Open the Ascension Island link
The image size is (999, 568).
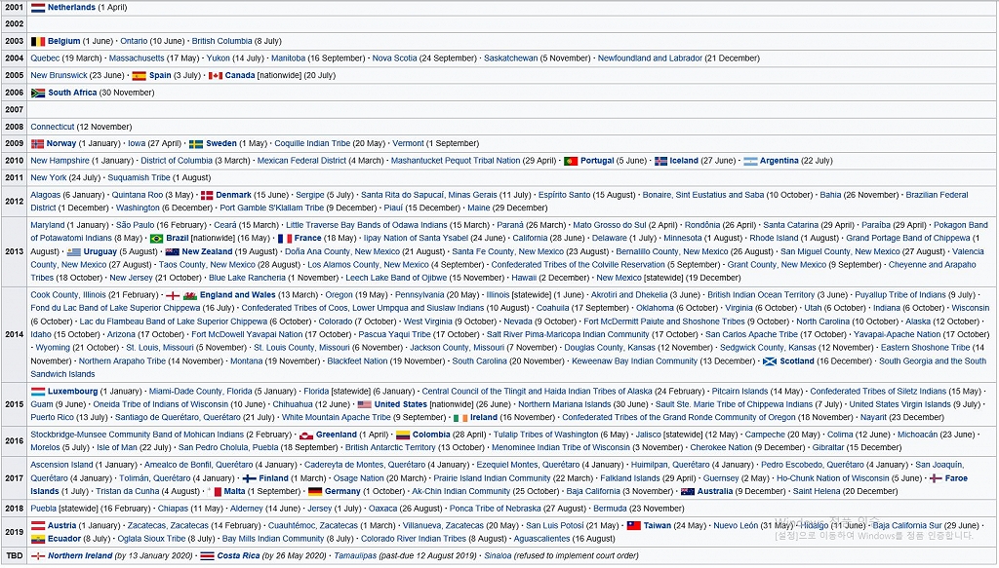[61, 465]
